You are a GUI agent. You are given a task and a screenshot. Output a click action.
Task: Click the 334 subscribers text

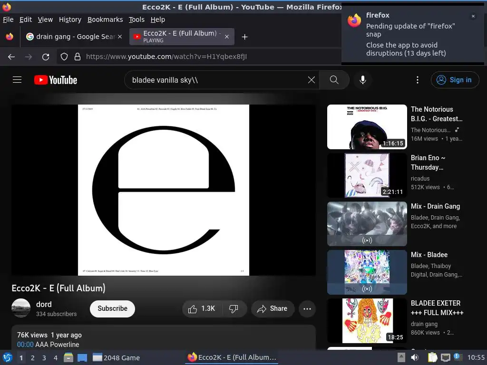point(56,314)
